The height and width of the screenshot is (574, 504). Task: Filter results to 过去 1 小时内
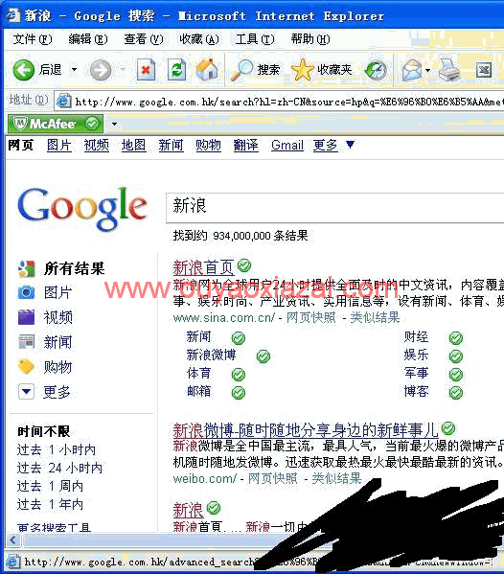(x=57, y=449)
